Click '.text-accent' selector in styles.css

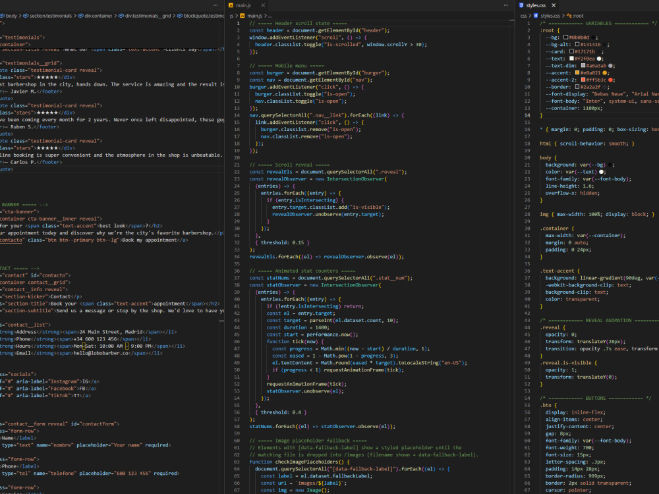[557, 271]
